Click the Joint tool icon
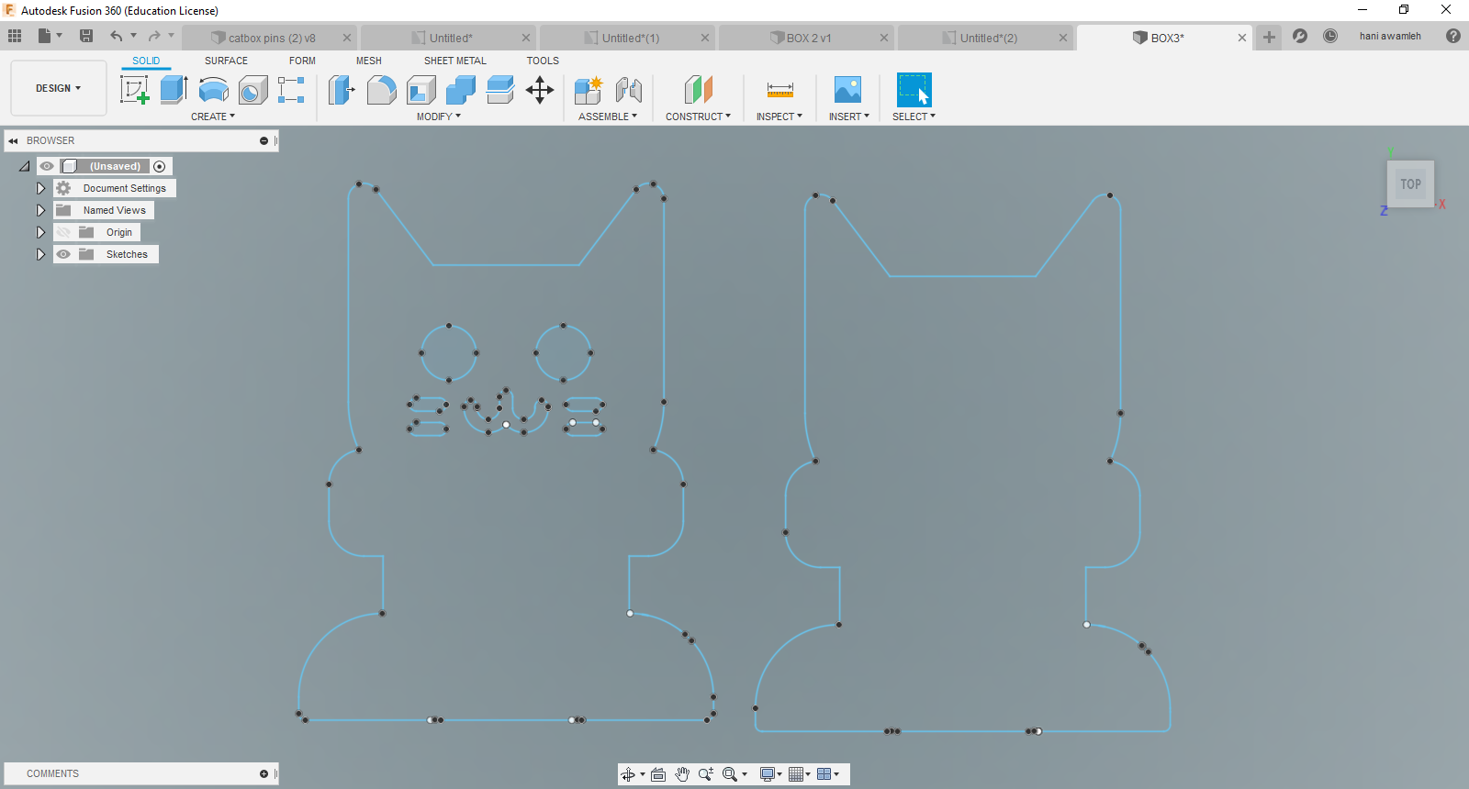 tap(629, 90)
